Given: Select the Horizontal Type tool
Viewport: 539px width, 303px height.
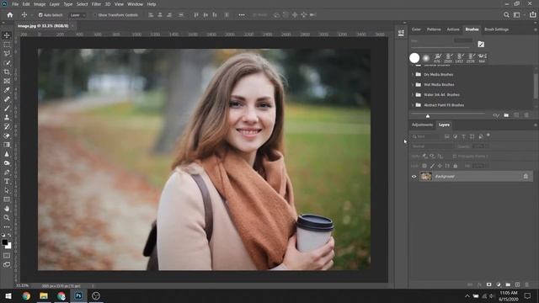Looking at the screenshot, I should click(7, 181).
